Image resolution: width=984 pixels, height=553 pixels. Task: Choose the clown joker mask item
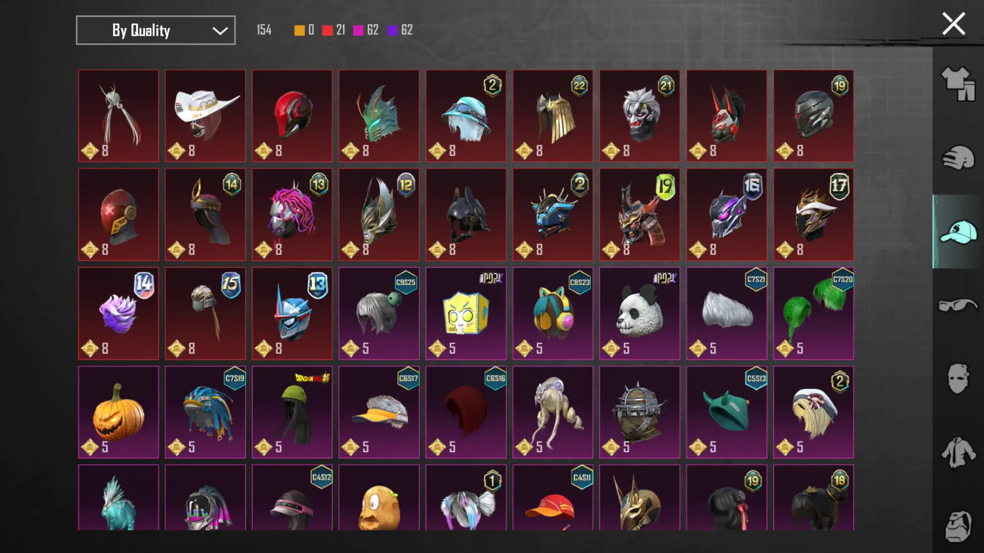(x=640, y=116)
